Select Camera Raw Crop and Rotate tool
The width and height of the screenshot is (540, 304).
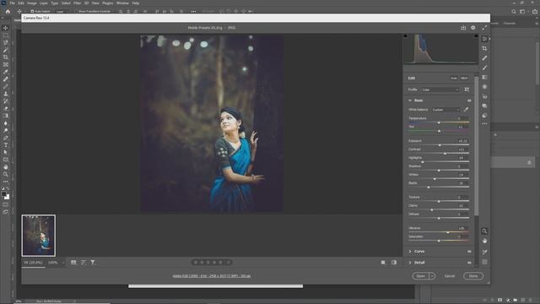484,48
